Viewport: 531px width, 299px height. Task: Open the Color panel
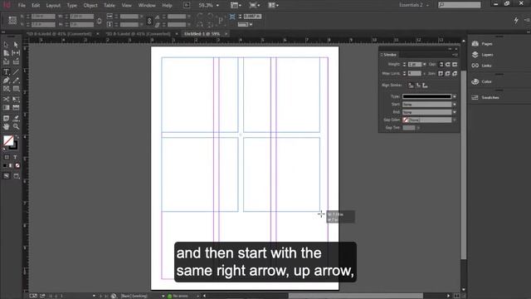[x=481, y=81]
